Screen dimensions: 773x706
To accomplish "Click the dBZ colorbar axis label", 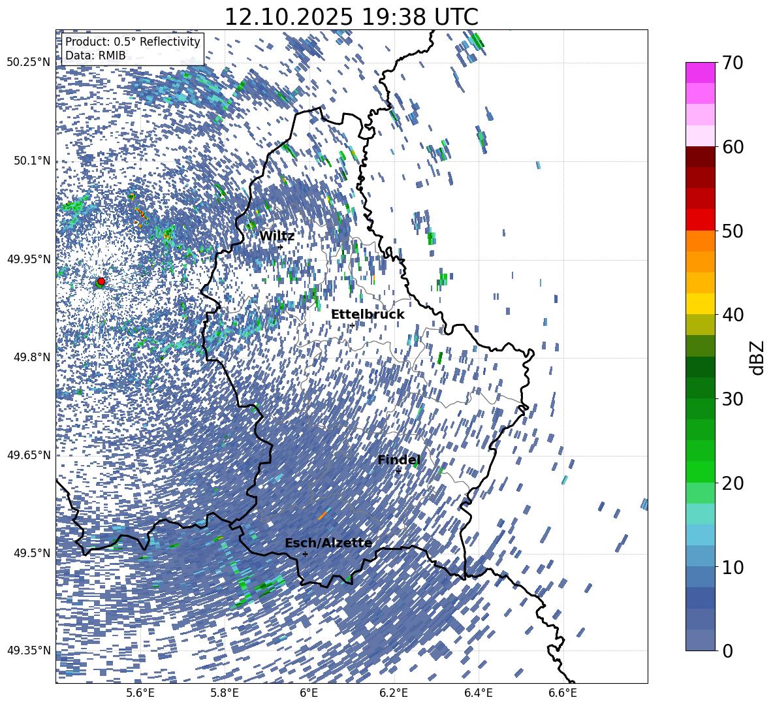I will [x=758, y=357].
